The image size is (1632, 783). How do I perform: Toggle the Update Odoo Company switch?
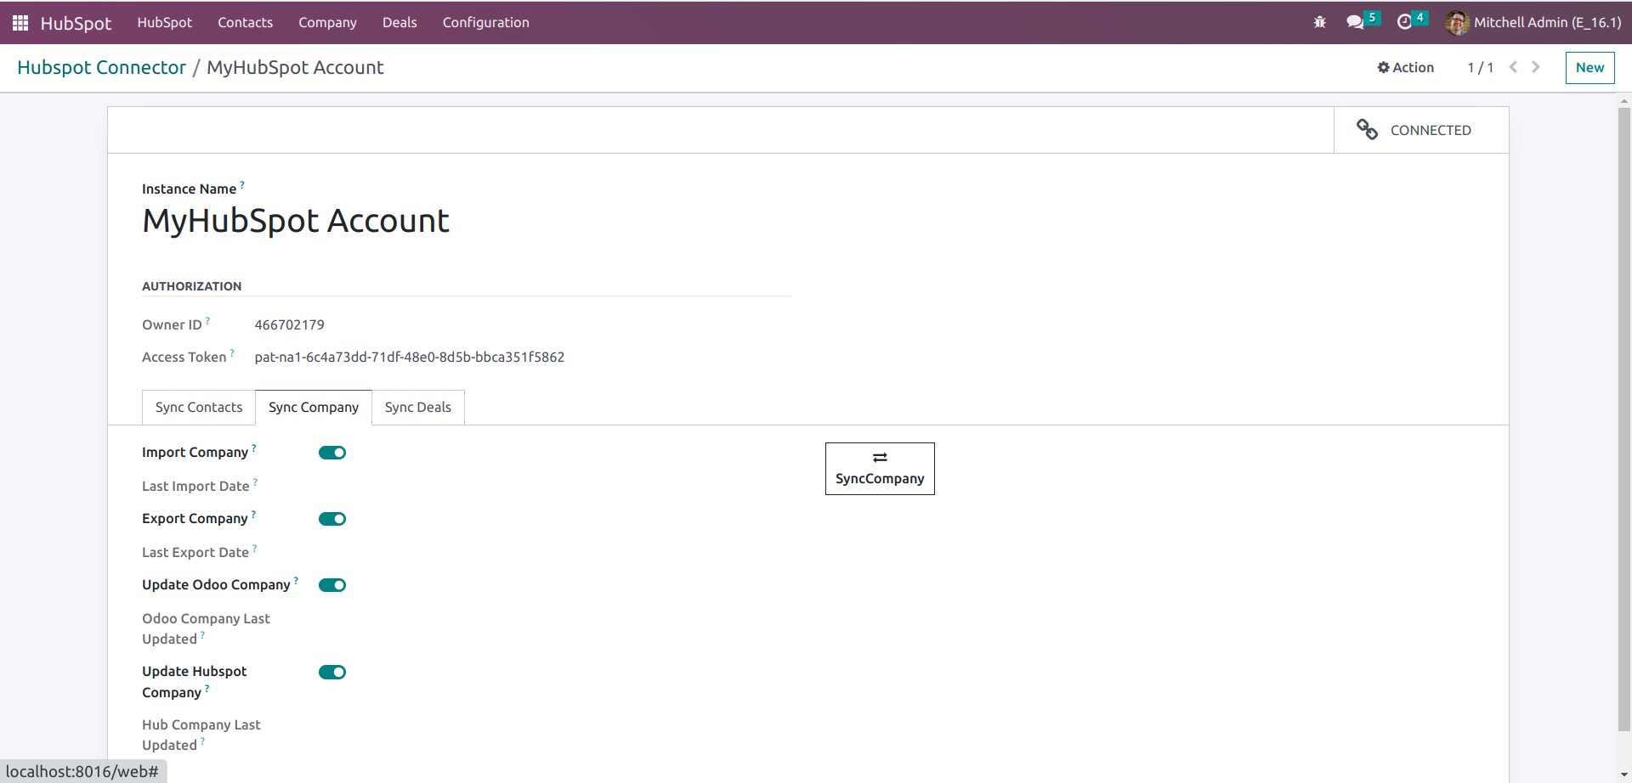tap(332, 585)
